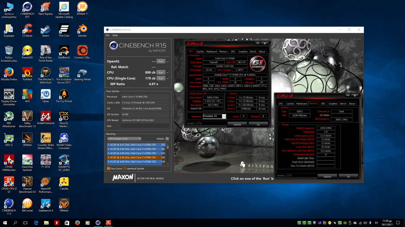The image size is (405, 227).
Task: Open RealBench desktop icon
Action: coord(64,52)
